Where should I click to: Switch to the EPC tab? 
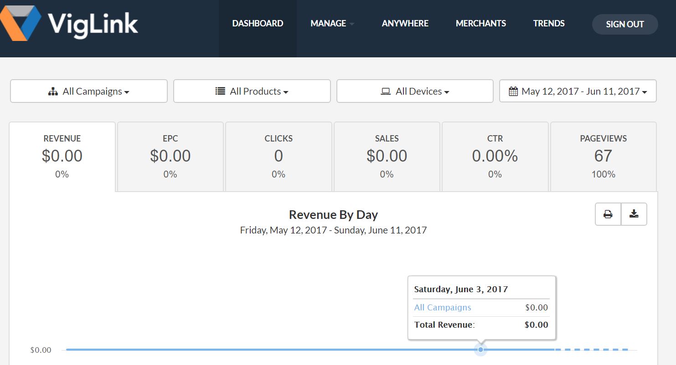[x=170, y=156]
